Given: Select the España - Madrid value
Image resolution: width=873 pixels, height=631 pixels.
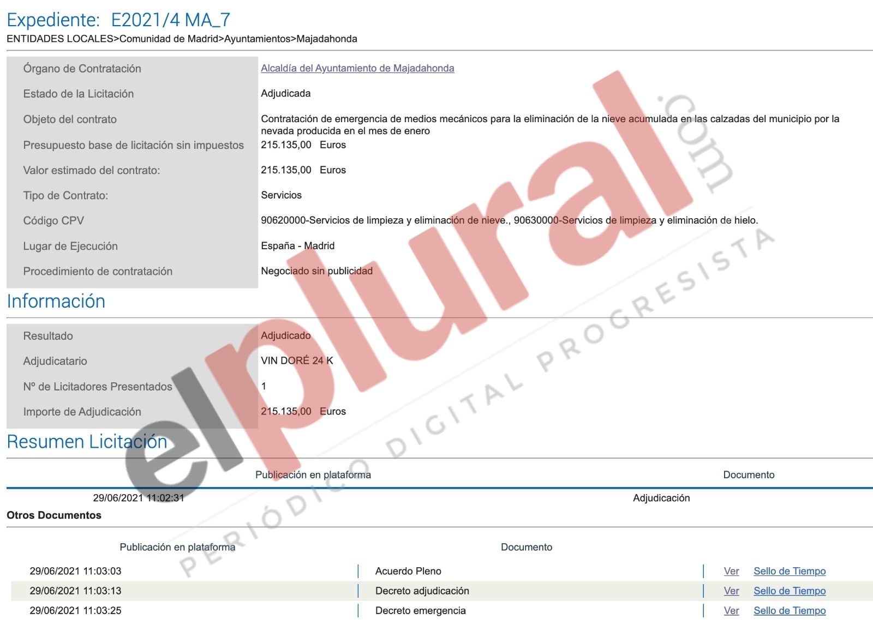Looking at the screenshot, I should click(x=297, y=245).
